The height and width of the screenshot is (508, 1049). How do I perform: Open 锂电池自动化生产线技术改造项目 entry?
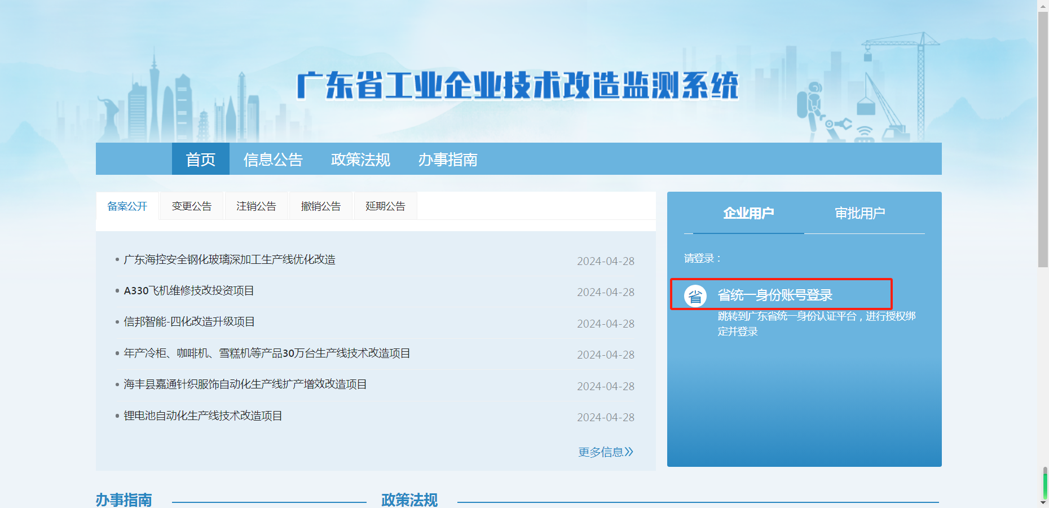pyautogui.click(x=203, y=416)
